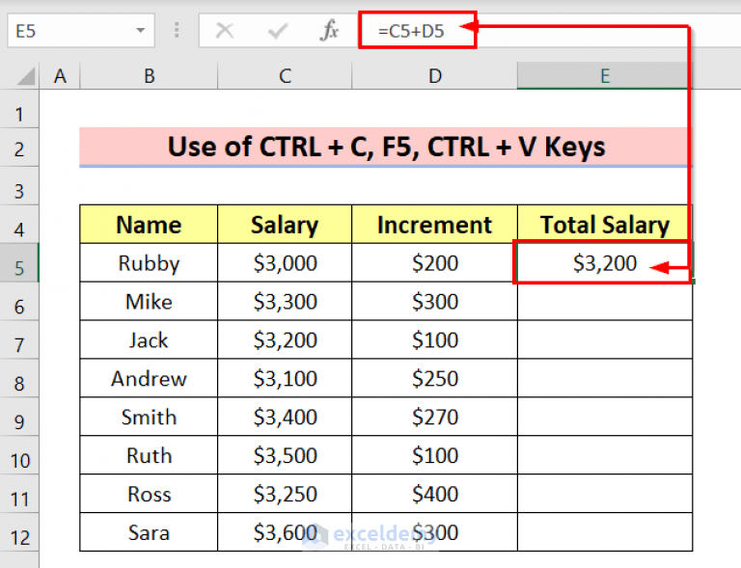741x568 pixels.
Task: Click the Enter checkmark formula bar icon
Action: [x=278, y=31]
